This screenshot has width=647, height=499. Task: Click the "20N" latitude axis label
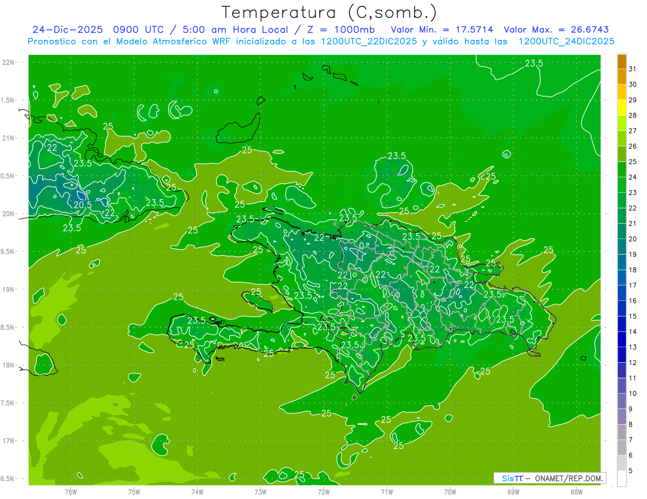click(x=9, y=214)
